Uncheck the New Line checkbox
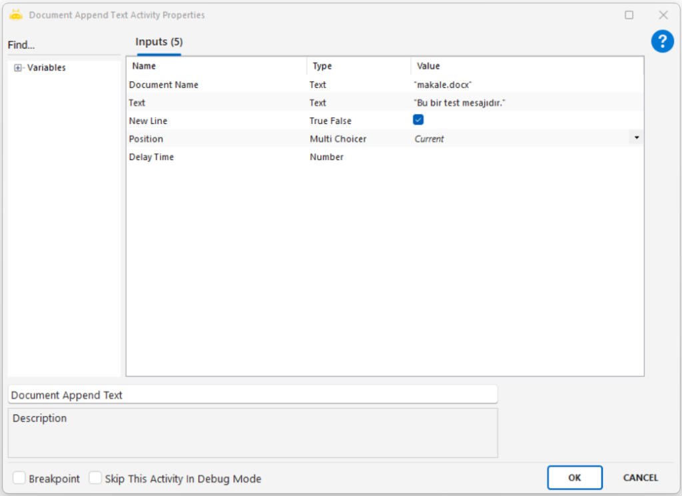682x496 pixels. [x=418, y=120]
